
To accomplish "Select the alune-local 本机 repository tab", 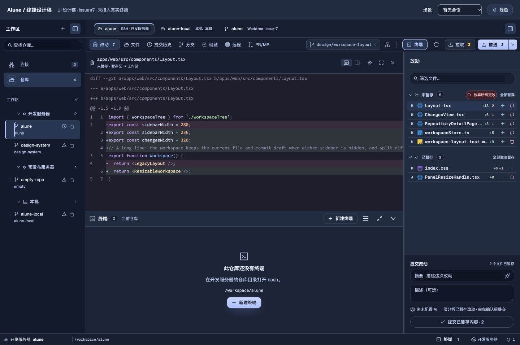I will [x=186, y=29].
